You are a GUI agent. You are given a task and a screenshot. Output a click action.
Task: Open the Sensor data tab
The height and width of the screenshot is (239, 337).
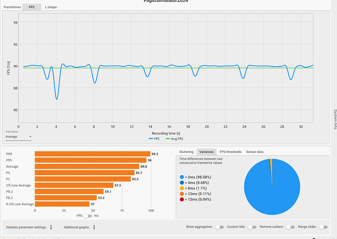[x=254, y=152]
